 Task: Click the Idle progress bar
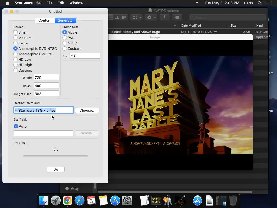(x=55, y=156)
